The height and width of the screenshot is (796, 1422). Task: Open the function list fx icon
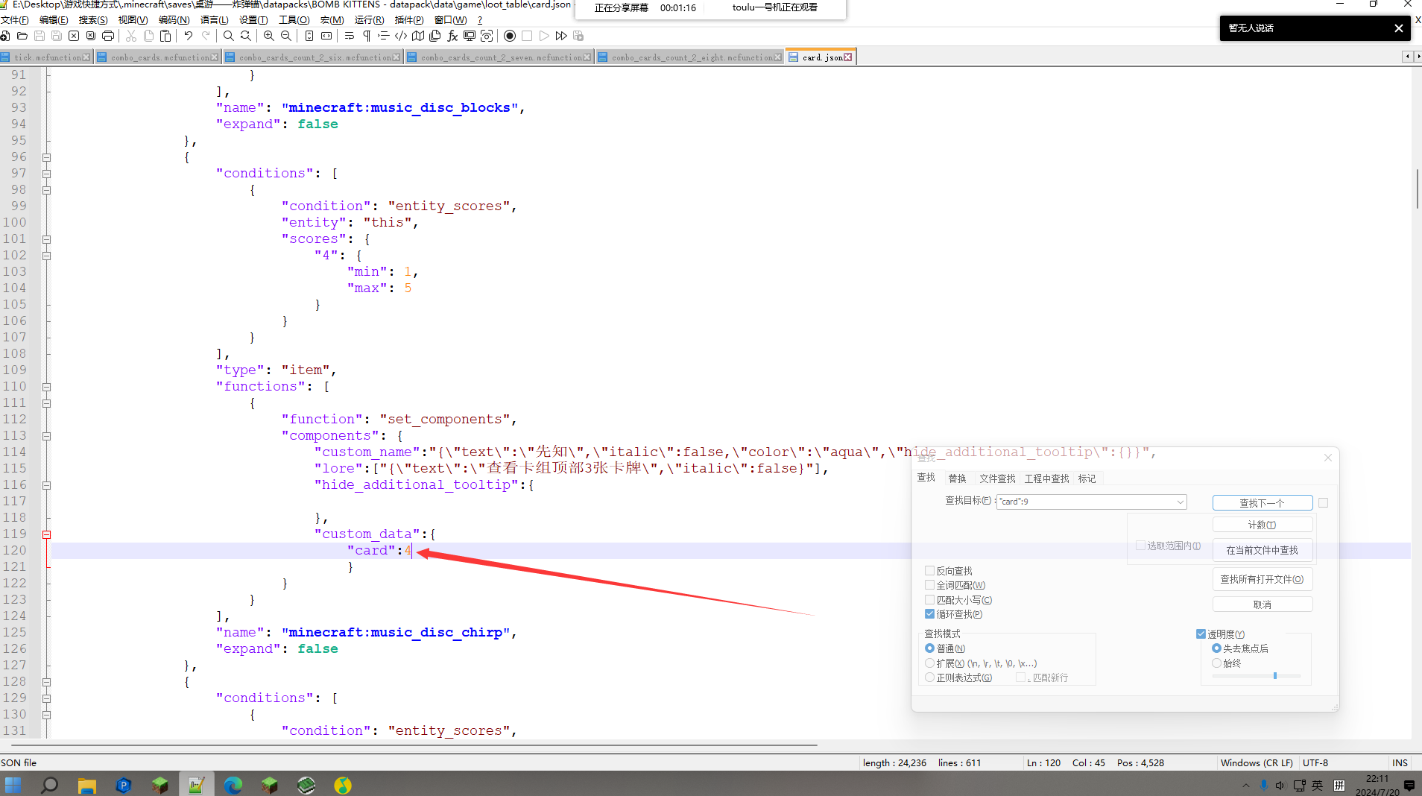(x=452, y=36)
